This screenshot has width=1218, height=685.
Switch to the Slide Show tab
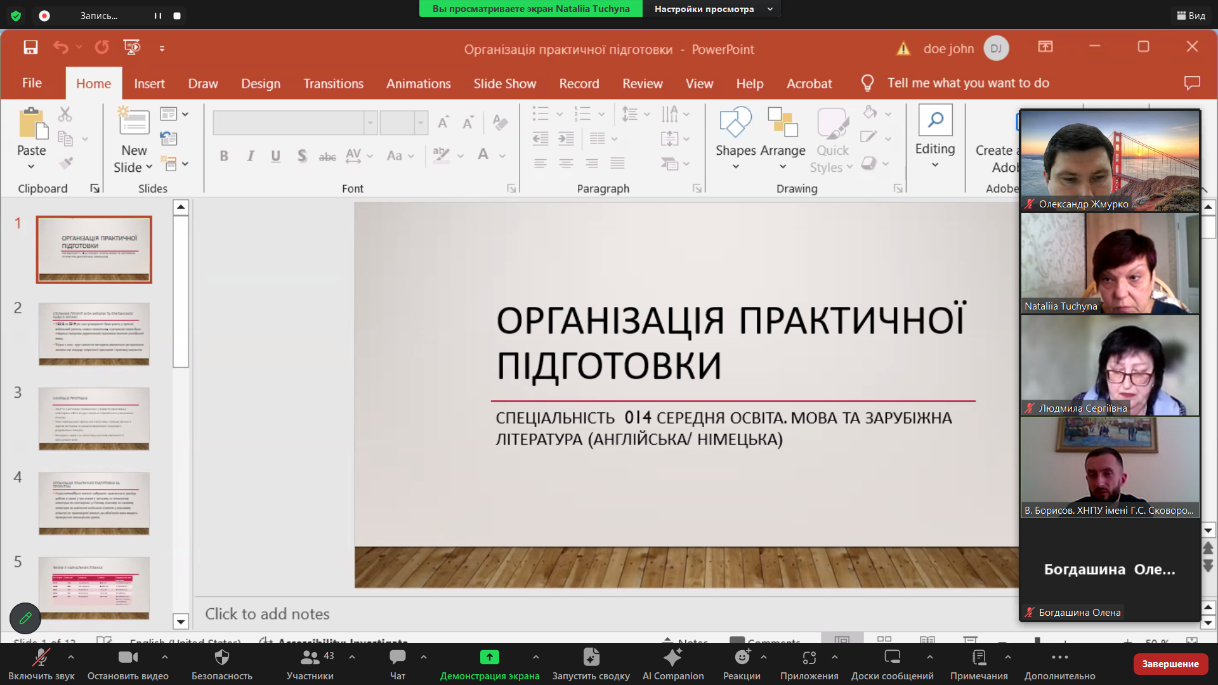504,84
